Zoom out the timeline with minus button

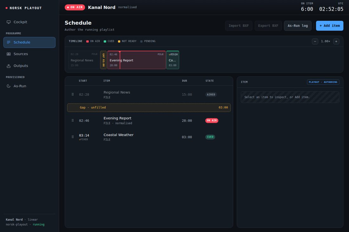pos(315,41)
